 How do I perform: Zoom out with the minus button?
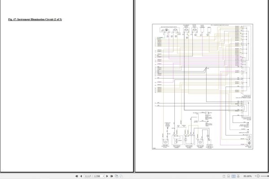point(258,176)
